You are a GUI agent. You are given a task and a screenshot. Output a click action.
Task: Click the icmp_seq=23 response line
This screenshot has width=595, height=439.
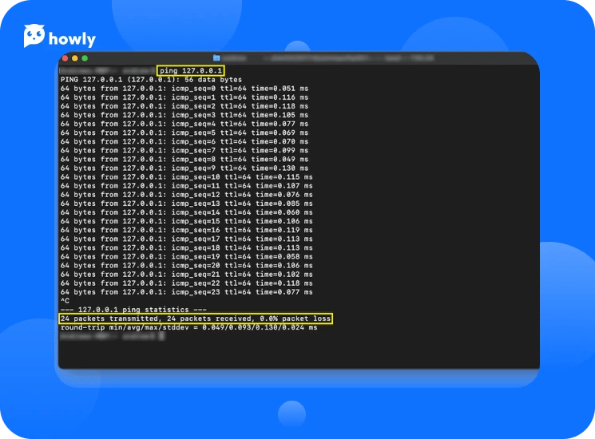[187, 292]
